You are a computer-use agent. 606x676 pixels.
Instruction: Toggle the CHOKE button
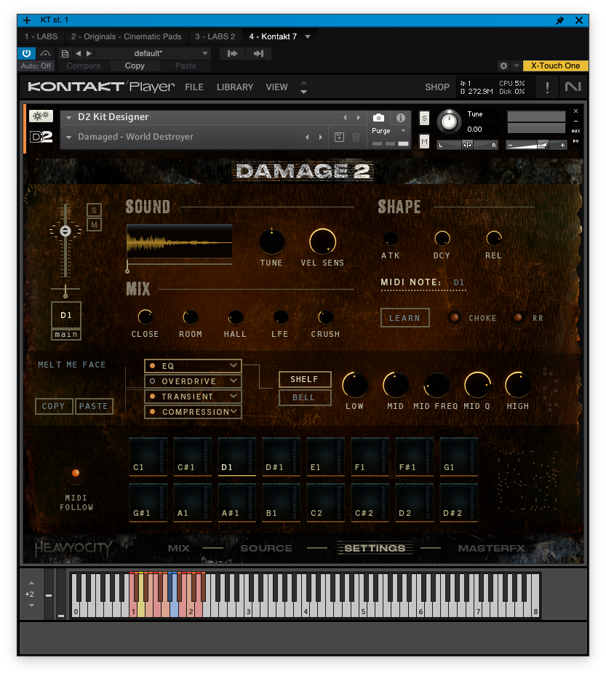454,318
